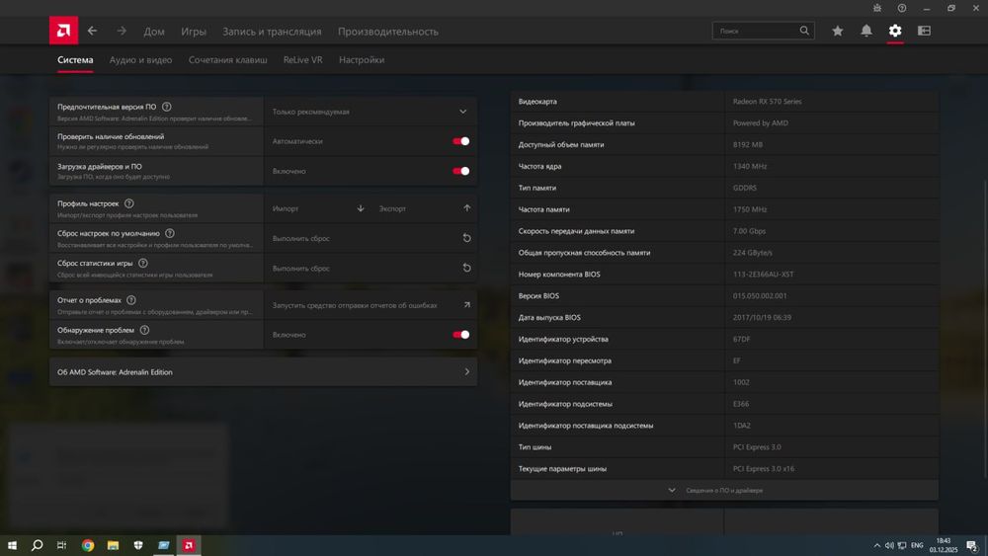The height and width of the screenshot is (556, 988).
Task: Click the bug report icon in title bar
Action: [x=877, y=8]
